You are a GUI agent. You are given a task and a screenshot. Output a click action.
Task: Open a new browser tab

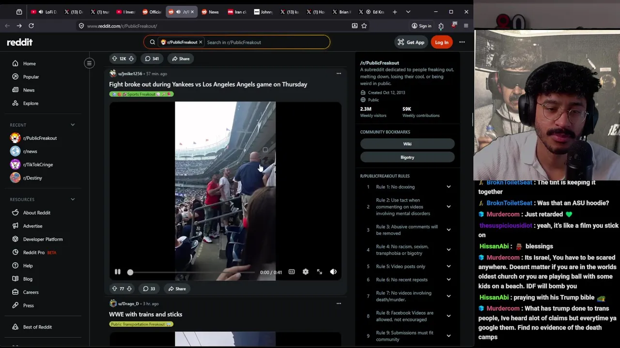click(394, 12)
